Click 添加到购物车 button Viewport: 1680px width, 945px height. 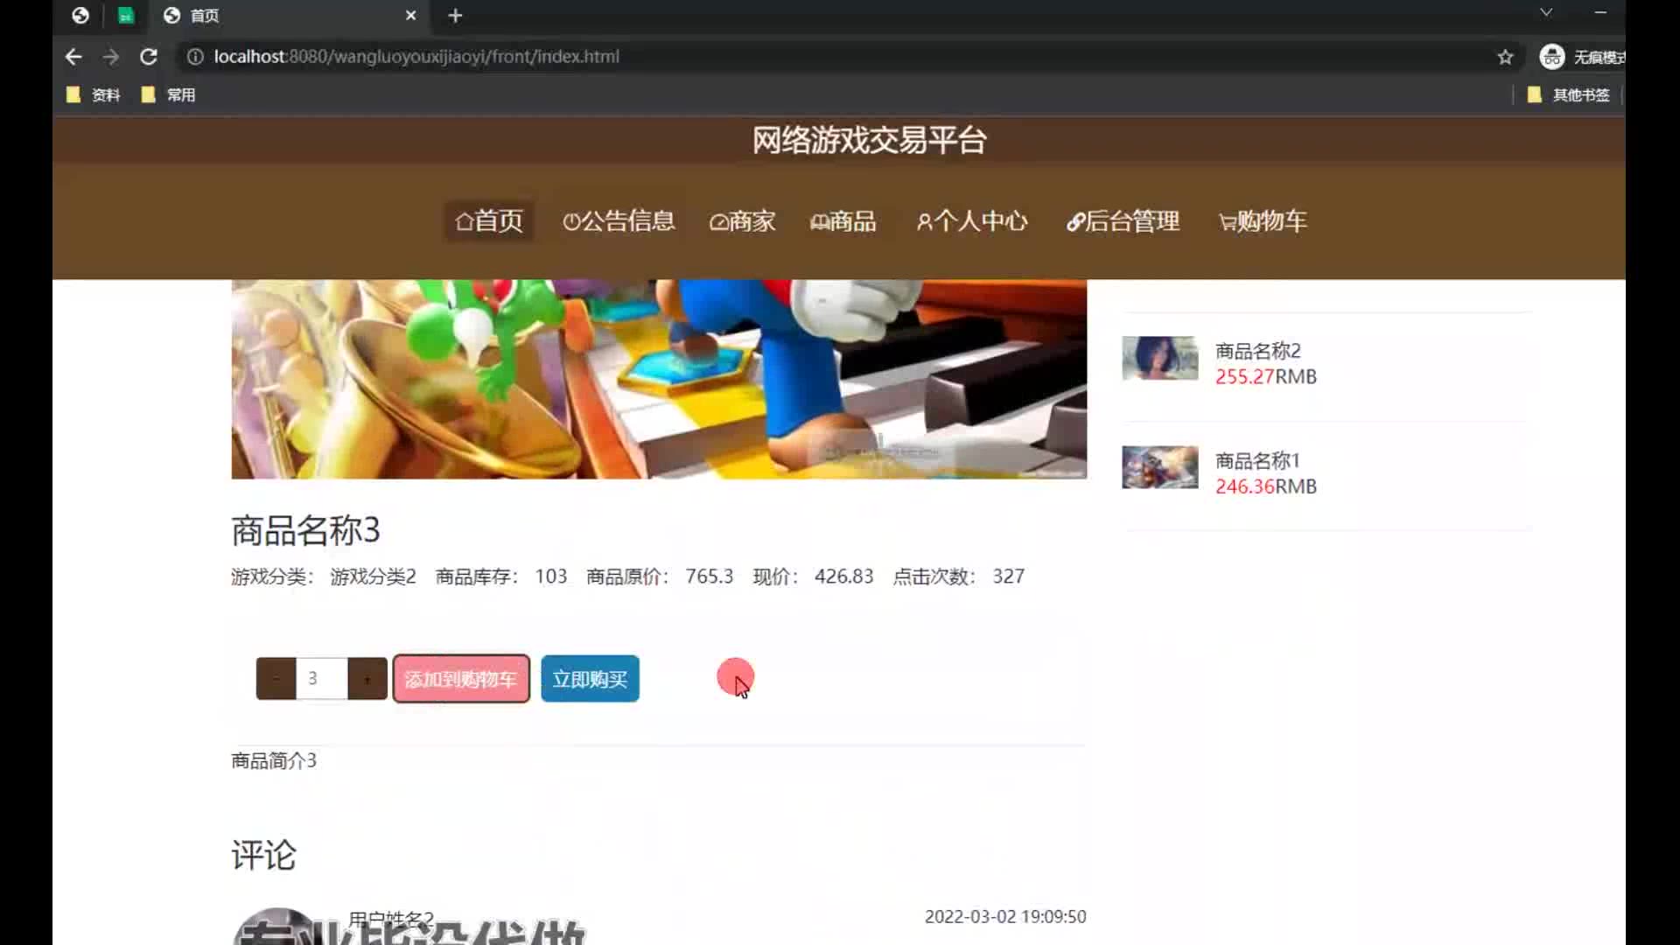[x=461, y=679]
